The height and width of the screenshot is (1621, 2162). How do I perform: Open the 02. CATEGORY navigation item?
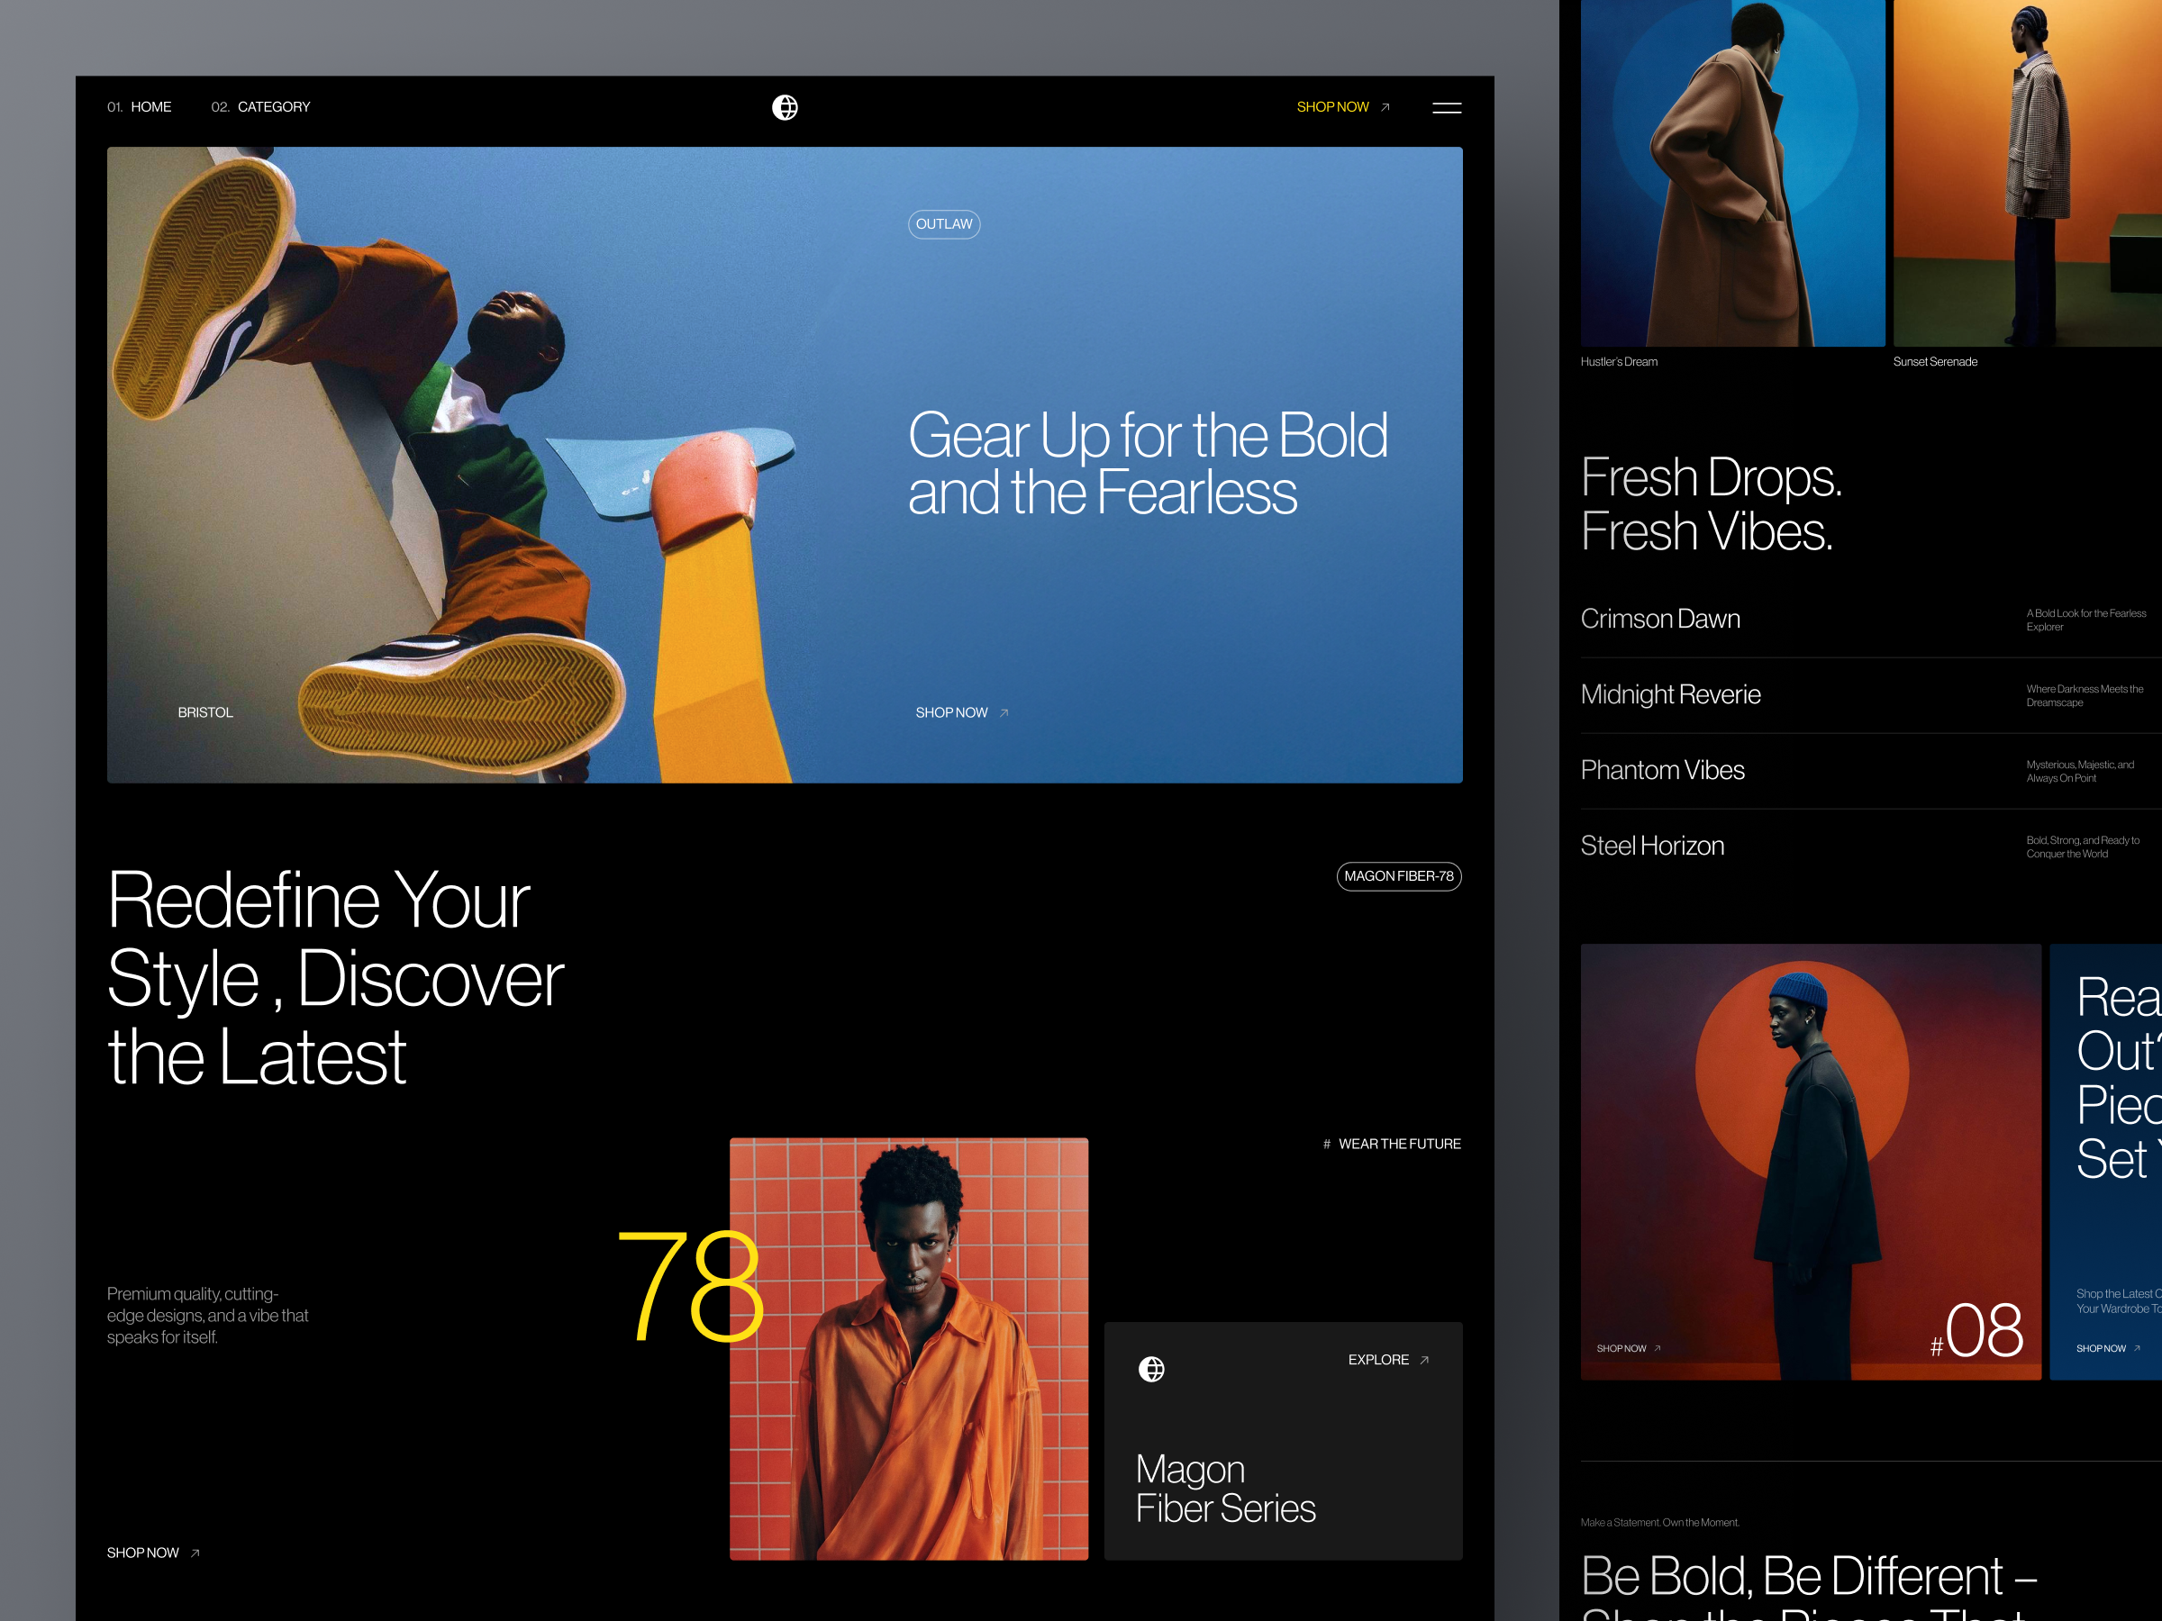(x=260, y=107)
